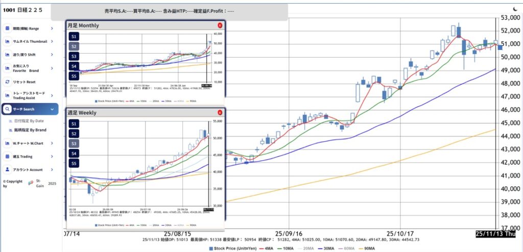Click the calendar icon beside Range

pos(8,29)
